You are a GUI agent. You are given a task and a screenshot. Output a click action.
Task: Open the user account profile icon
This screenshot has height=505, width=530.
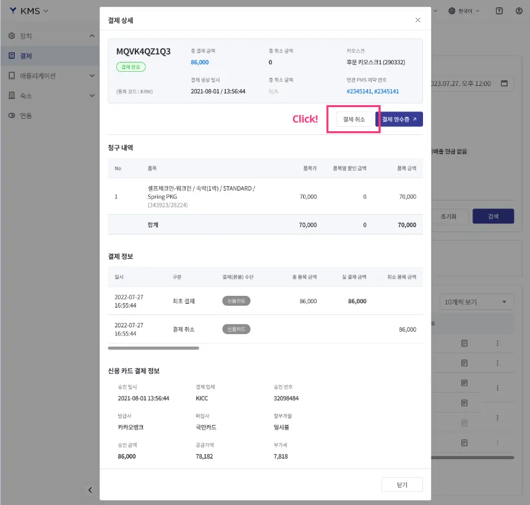coord(519,11)
